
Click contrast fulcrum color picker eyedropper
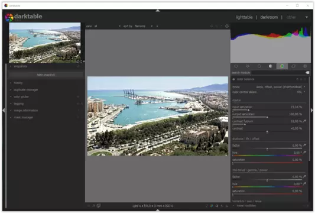(304, 121)
